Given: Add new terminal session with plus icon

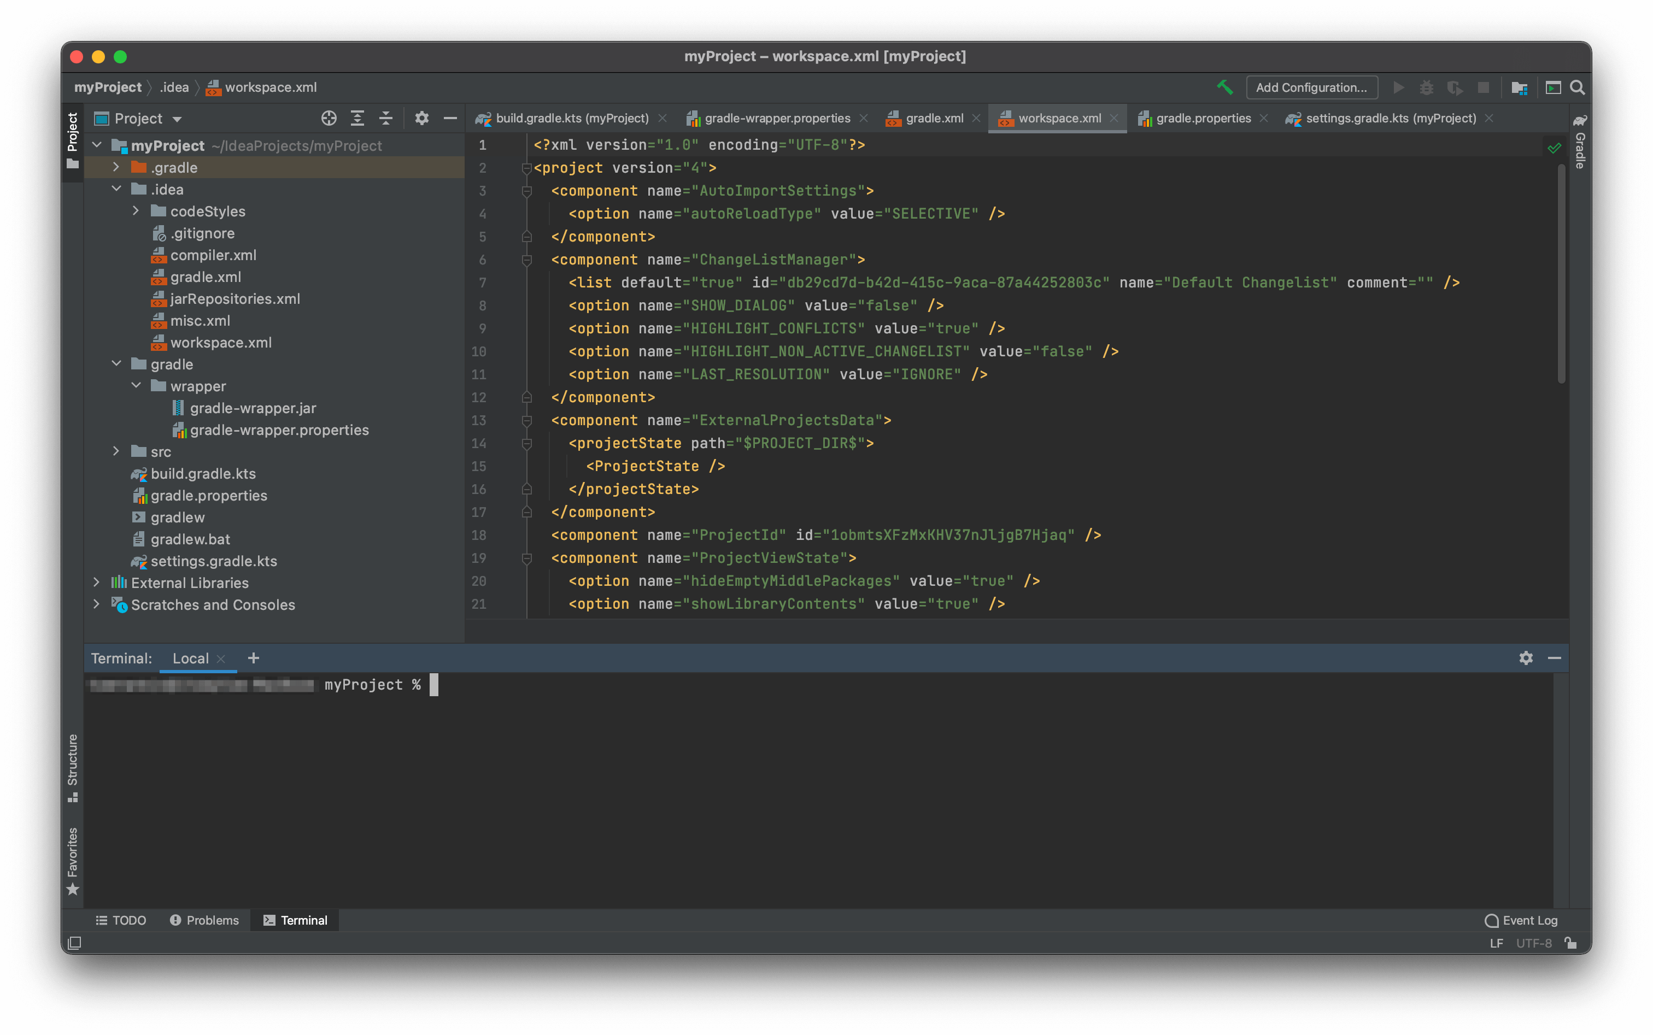Looking at the screenshot, I should (x=253, y=658).
